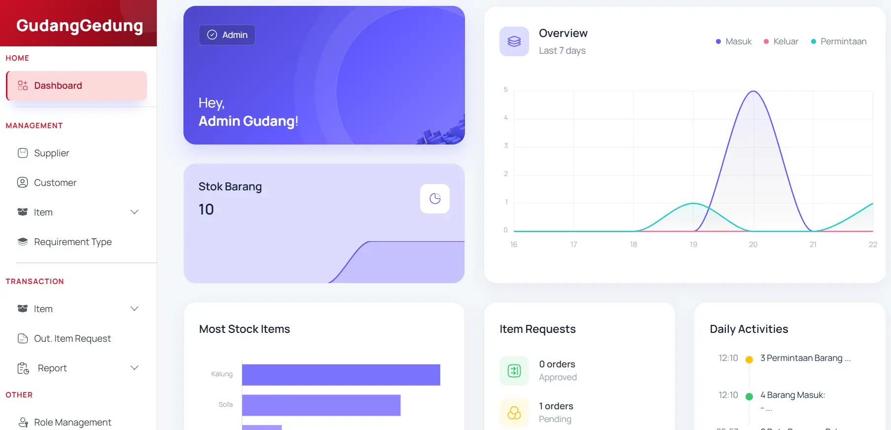
Task: Click the Overview stacked layers icon
Action: pos(514,41)
